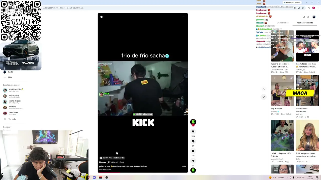Click the Pregunta a Gemini button

click(292, 2)
